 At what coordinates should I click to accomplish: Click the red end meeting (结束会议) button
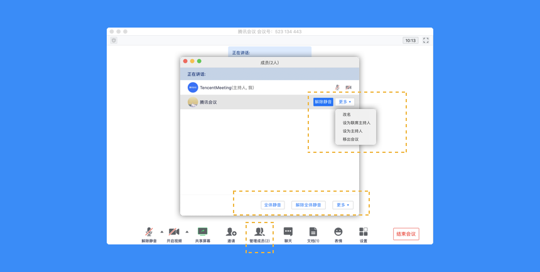(x=406, y=234)
